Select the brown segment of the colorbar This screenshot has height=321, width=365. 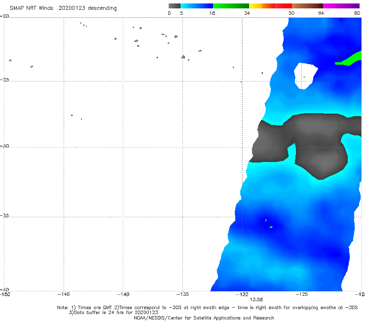click(x=307, y=6)
